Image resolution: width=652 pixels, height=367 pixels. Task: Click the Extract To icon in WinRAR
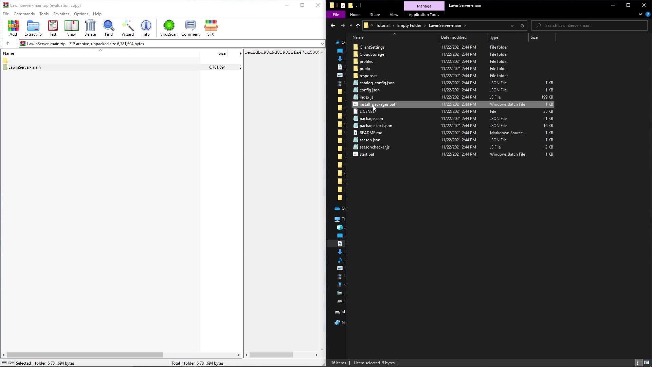(33, 28)
